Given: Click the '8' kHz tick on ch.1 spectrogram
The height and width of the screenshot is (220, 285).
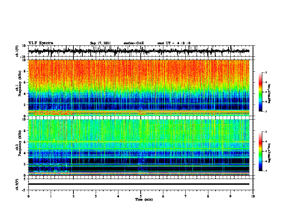Looking at the screenshot, I should [x=25, y=71].
